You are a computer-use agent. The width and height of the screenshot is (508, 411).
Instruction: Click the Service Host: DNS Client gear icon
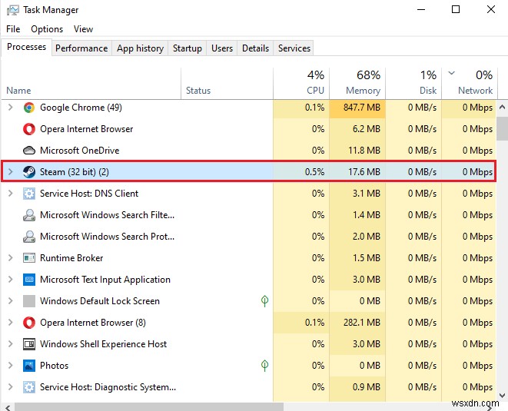29,194
